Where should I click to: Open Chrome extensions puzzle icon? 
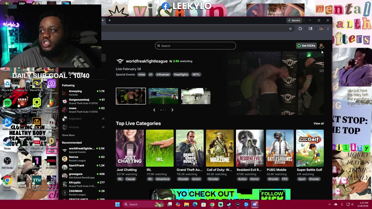(300, 29)
